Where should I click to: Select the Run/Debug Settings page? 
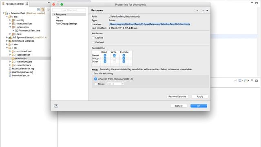(66, 24)
